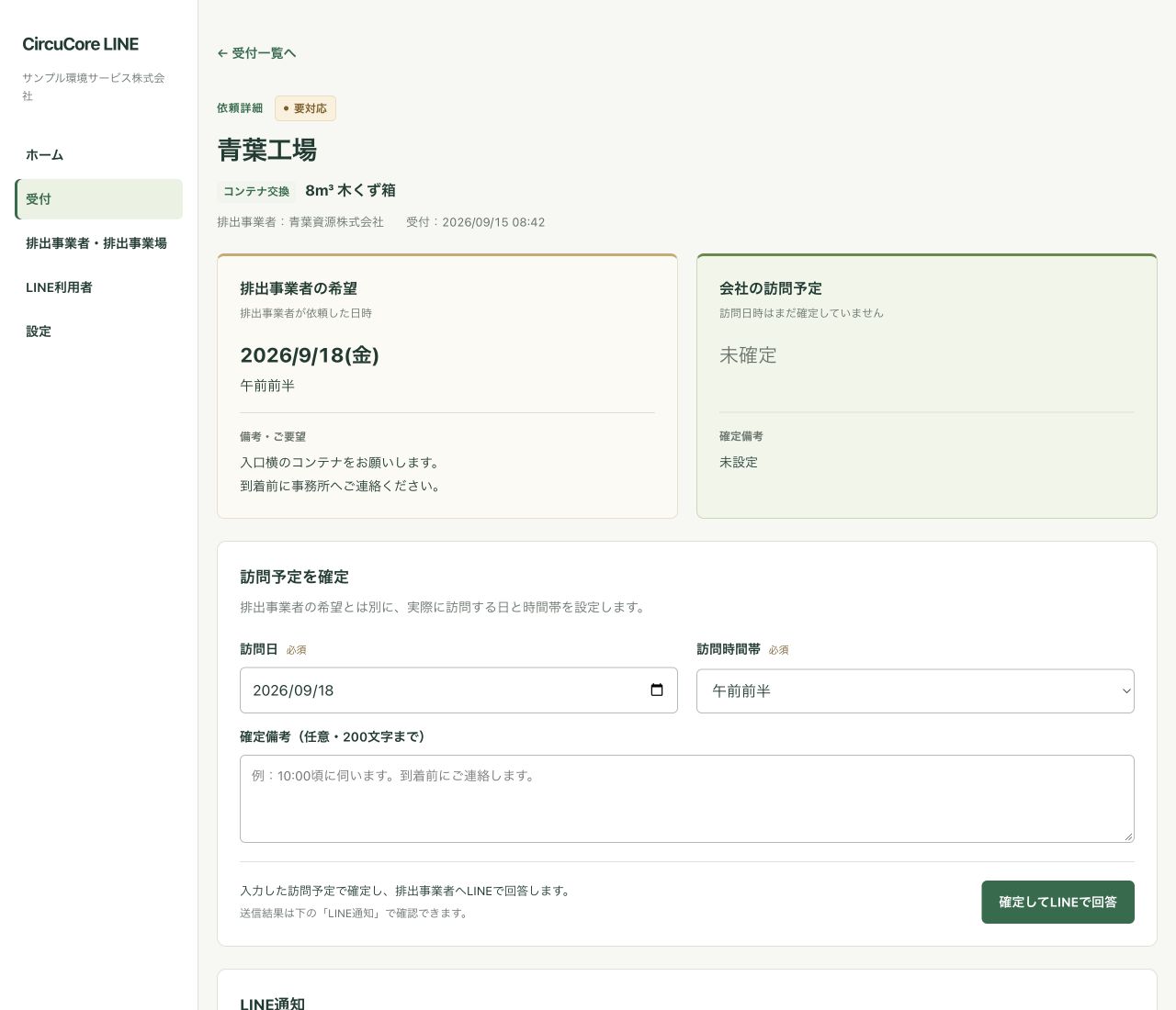Focus the 確定備考 text area
This screenshot has height=1010, width=1176.
(x=687, y=799)
